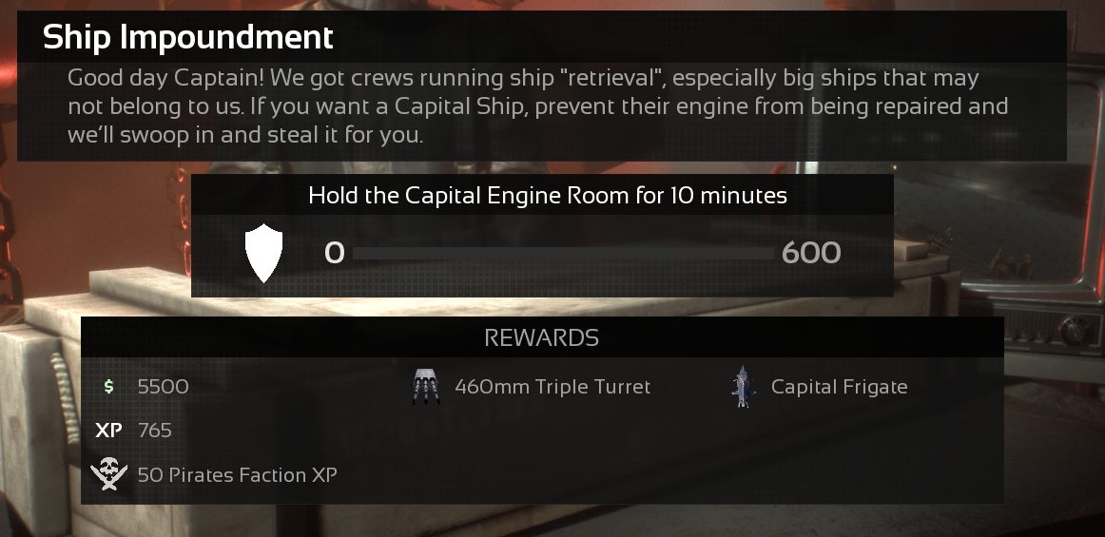Select the Ship Impoundment mission title
Viewport: 1105px width, 537px height.
click(188, 38)
